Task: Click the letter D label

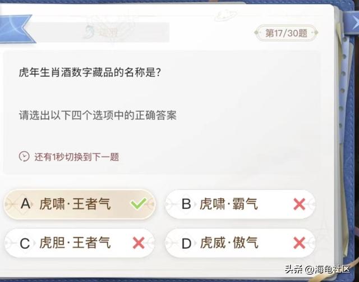Action: [187, 243]
